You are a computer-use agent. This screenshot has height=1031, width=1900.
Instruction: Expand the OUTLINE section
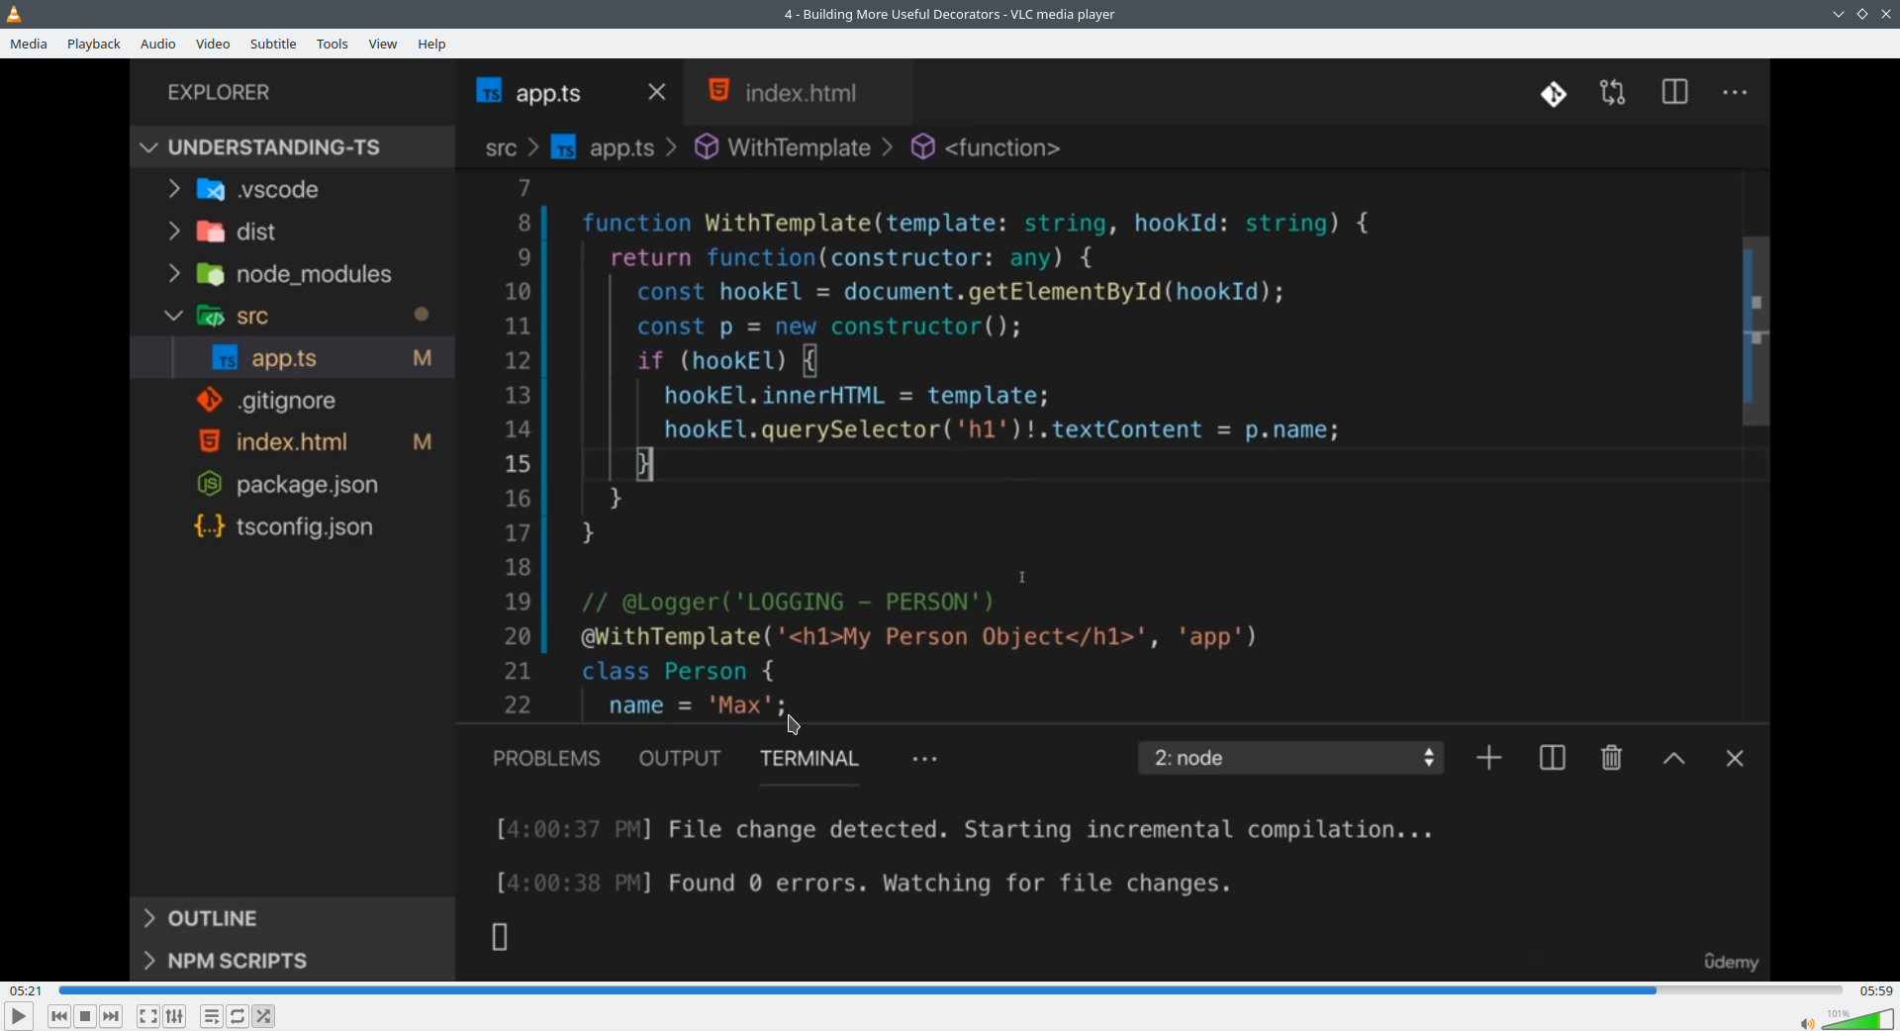click(x=293, y=919)
